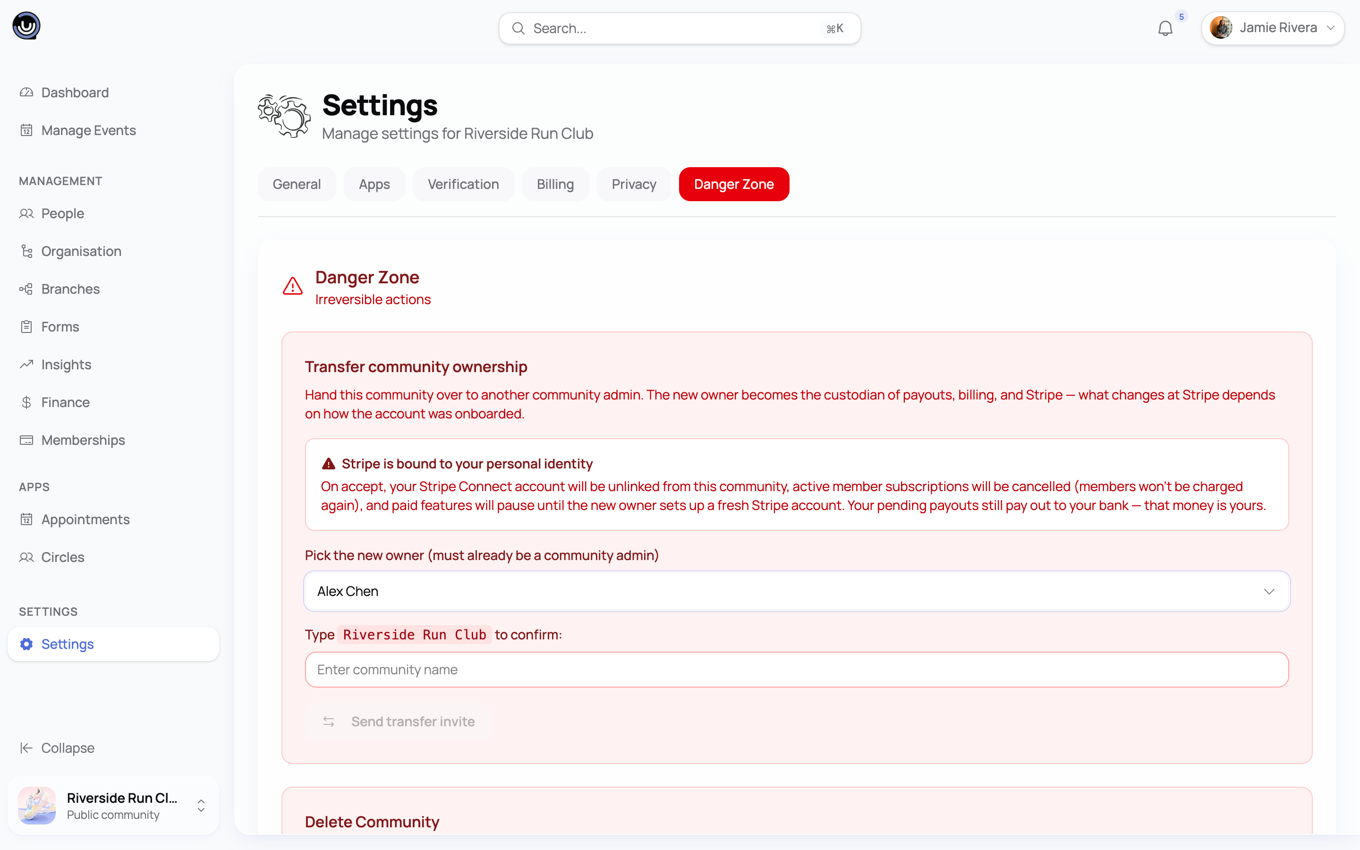Click the Transfer community ownership heading
Viewport: 1360px width, 850px height.
[416, 366]
